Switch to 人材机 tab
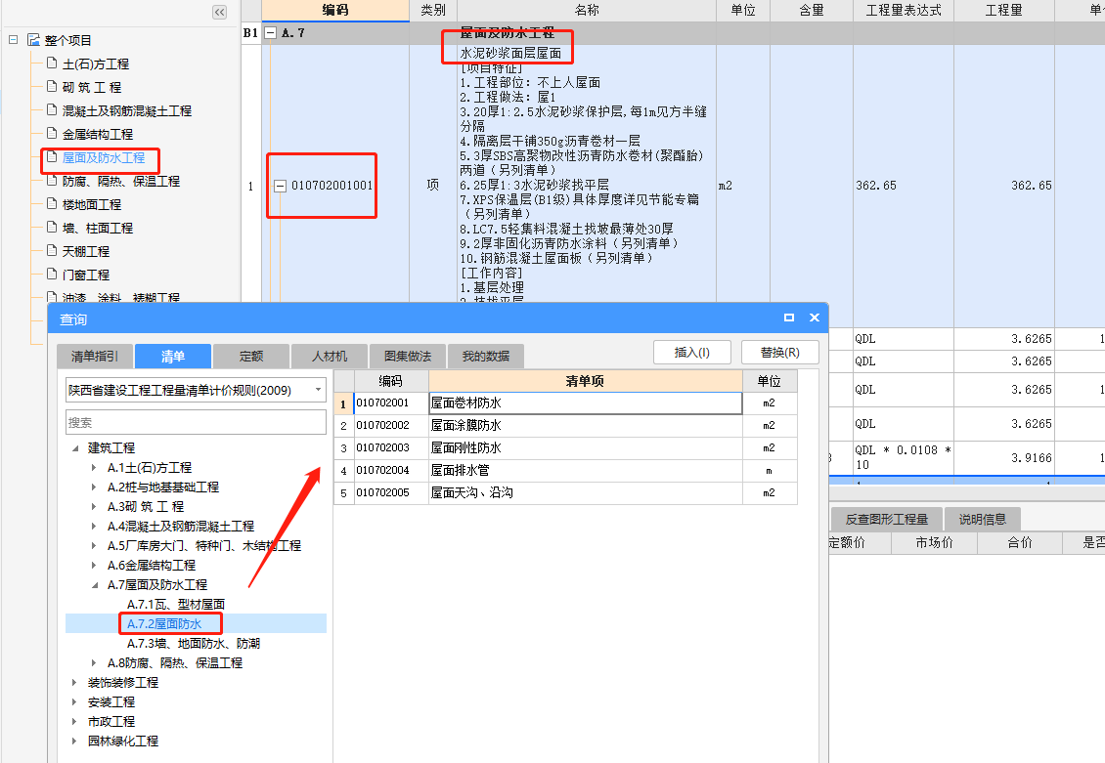The width and height of the screenshot is (1105, 763). click(x=330, y=357)
